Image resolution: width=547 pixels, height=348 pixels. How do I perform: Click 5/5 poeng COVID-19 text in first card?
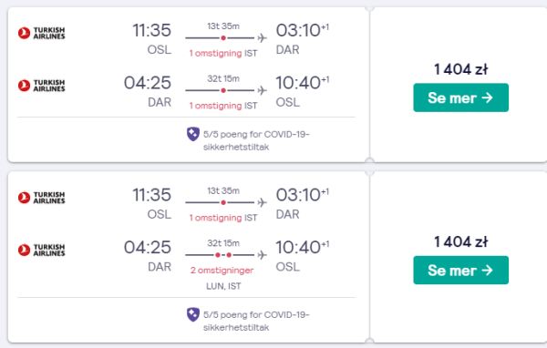coord(256,140)
